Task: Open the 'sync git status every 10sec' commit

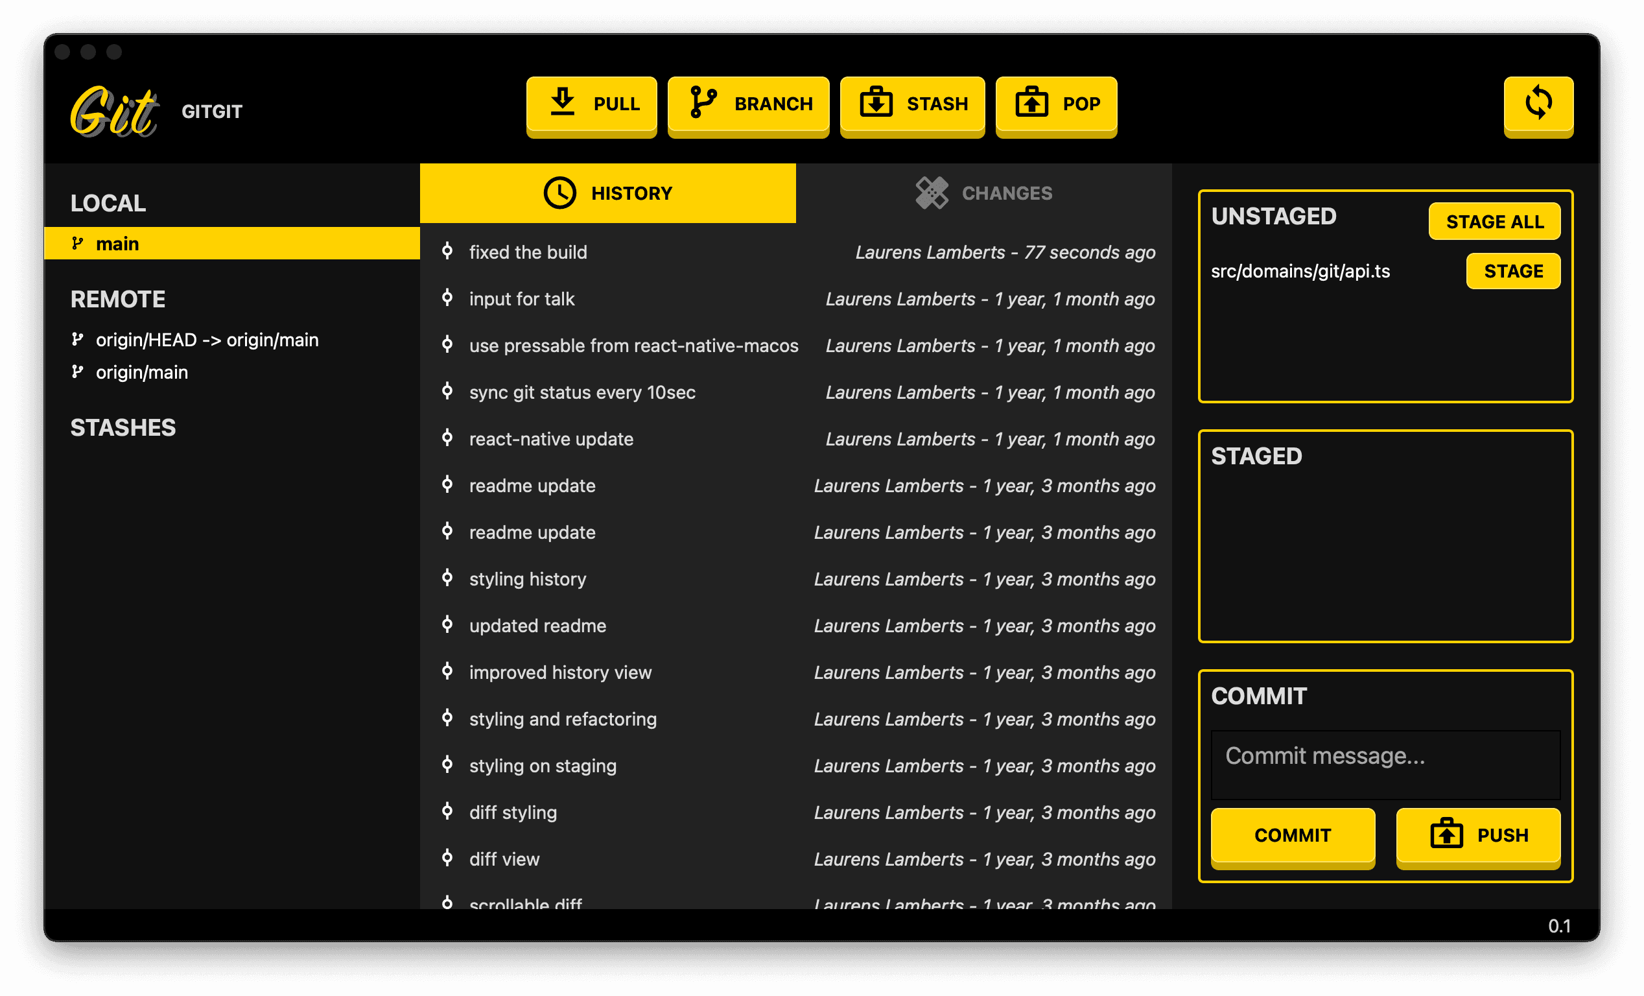Action: point(581,392)
